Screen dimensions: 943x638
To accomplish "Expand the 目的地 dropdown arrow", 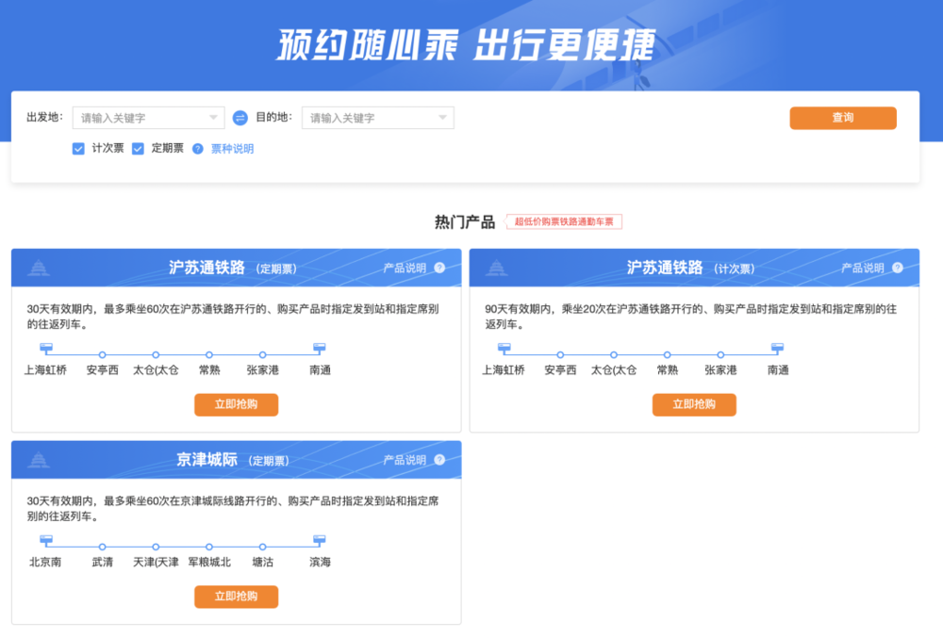I will coord(442,118).
